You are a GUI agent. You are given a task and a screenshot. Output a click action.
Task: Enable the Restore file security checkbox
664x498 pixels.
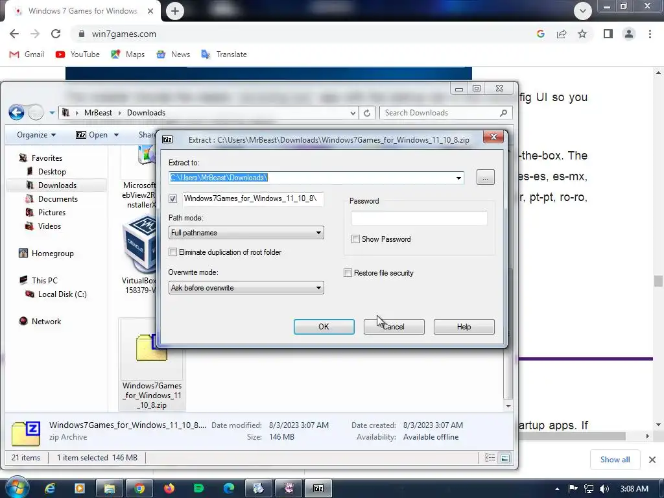tap(348, 273)
